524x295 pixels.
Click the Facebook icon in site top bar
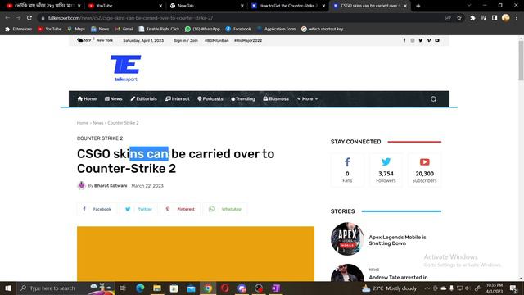(404, 40)
